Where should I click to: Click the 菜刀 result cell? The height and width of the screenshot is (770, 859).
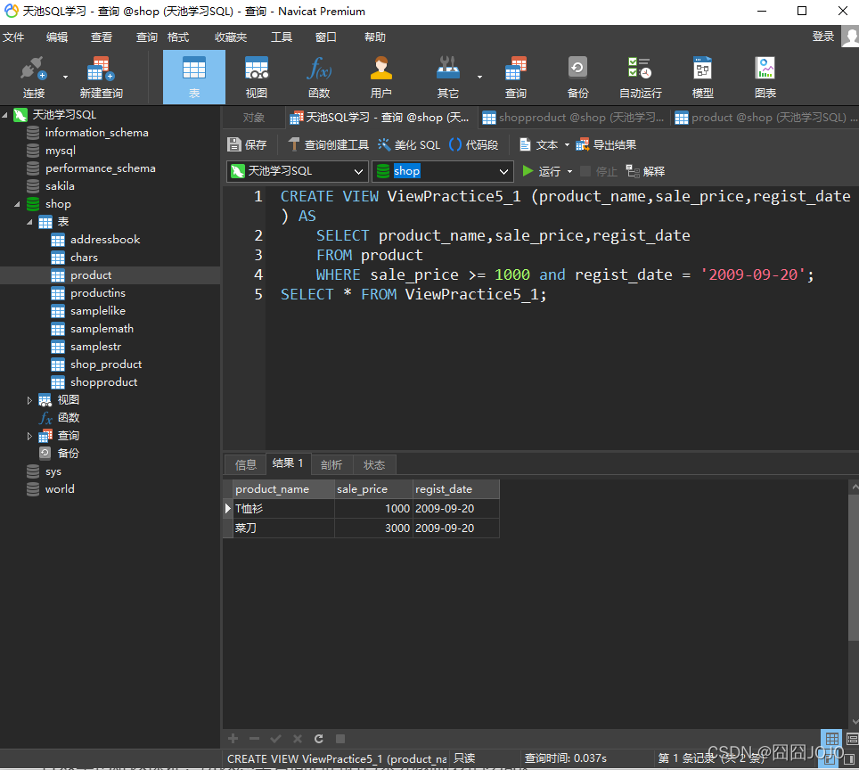pos(283,528)
